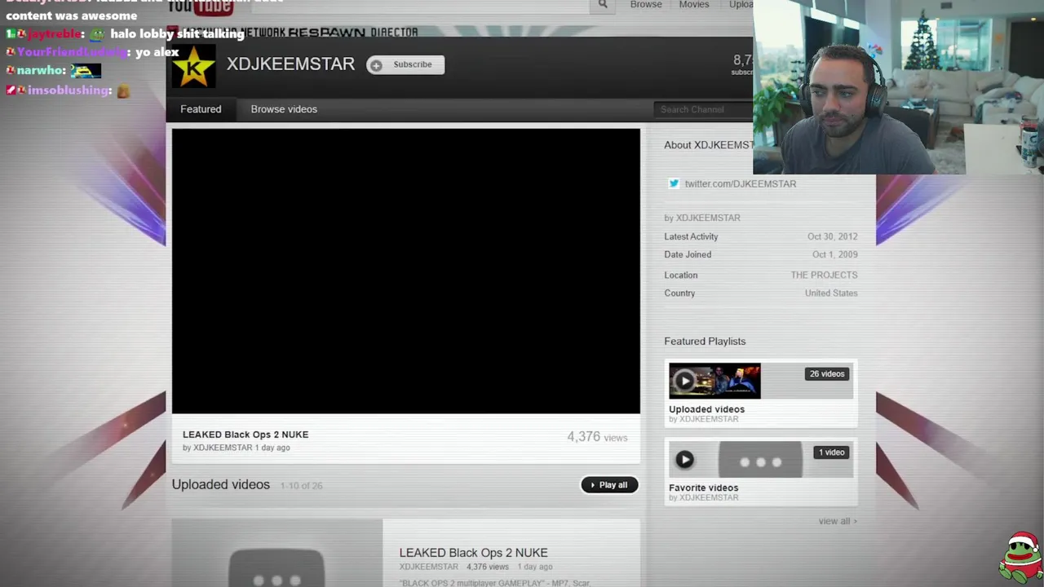Click the Twitter bird icon
The height and width of the screenshot is (587, 1044).
tap(674, 183)
